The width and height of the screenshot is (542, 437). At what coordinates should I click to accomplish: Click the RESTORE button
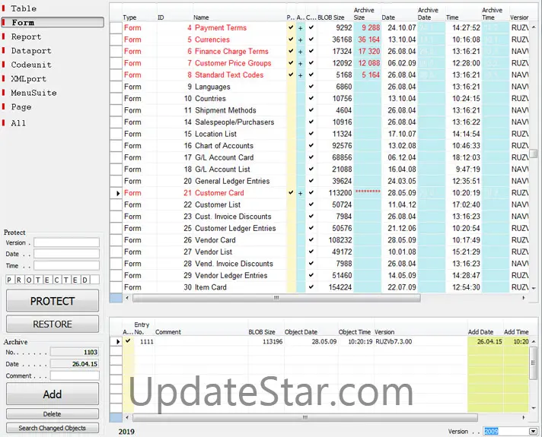[x=53, y=324]
